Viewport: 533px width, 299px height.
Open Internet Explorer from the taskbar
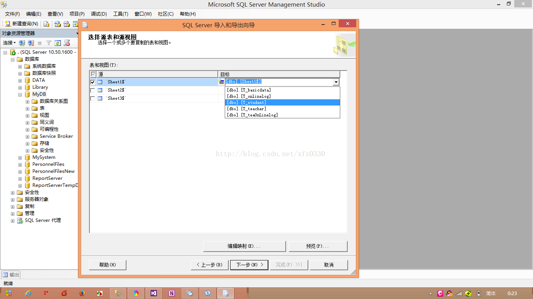click(28, 293)
